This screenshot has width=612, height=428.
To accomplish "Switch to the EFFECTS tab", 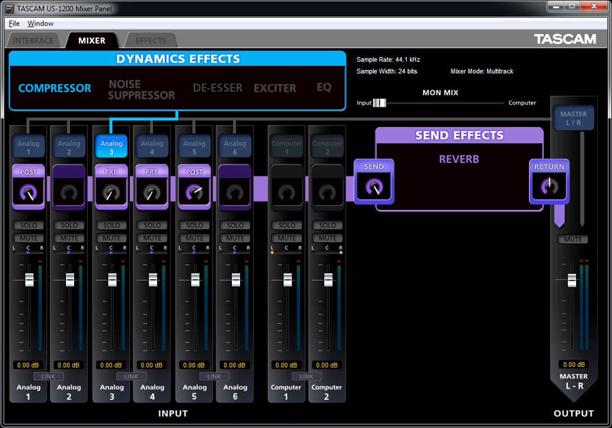I will (x=150, y=41).
